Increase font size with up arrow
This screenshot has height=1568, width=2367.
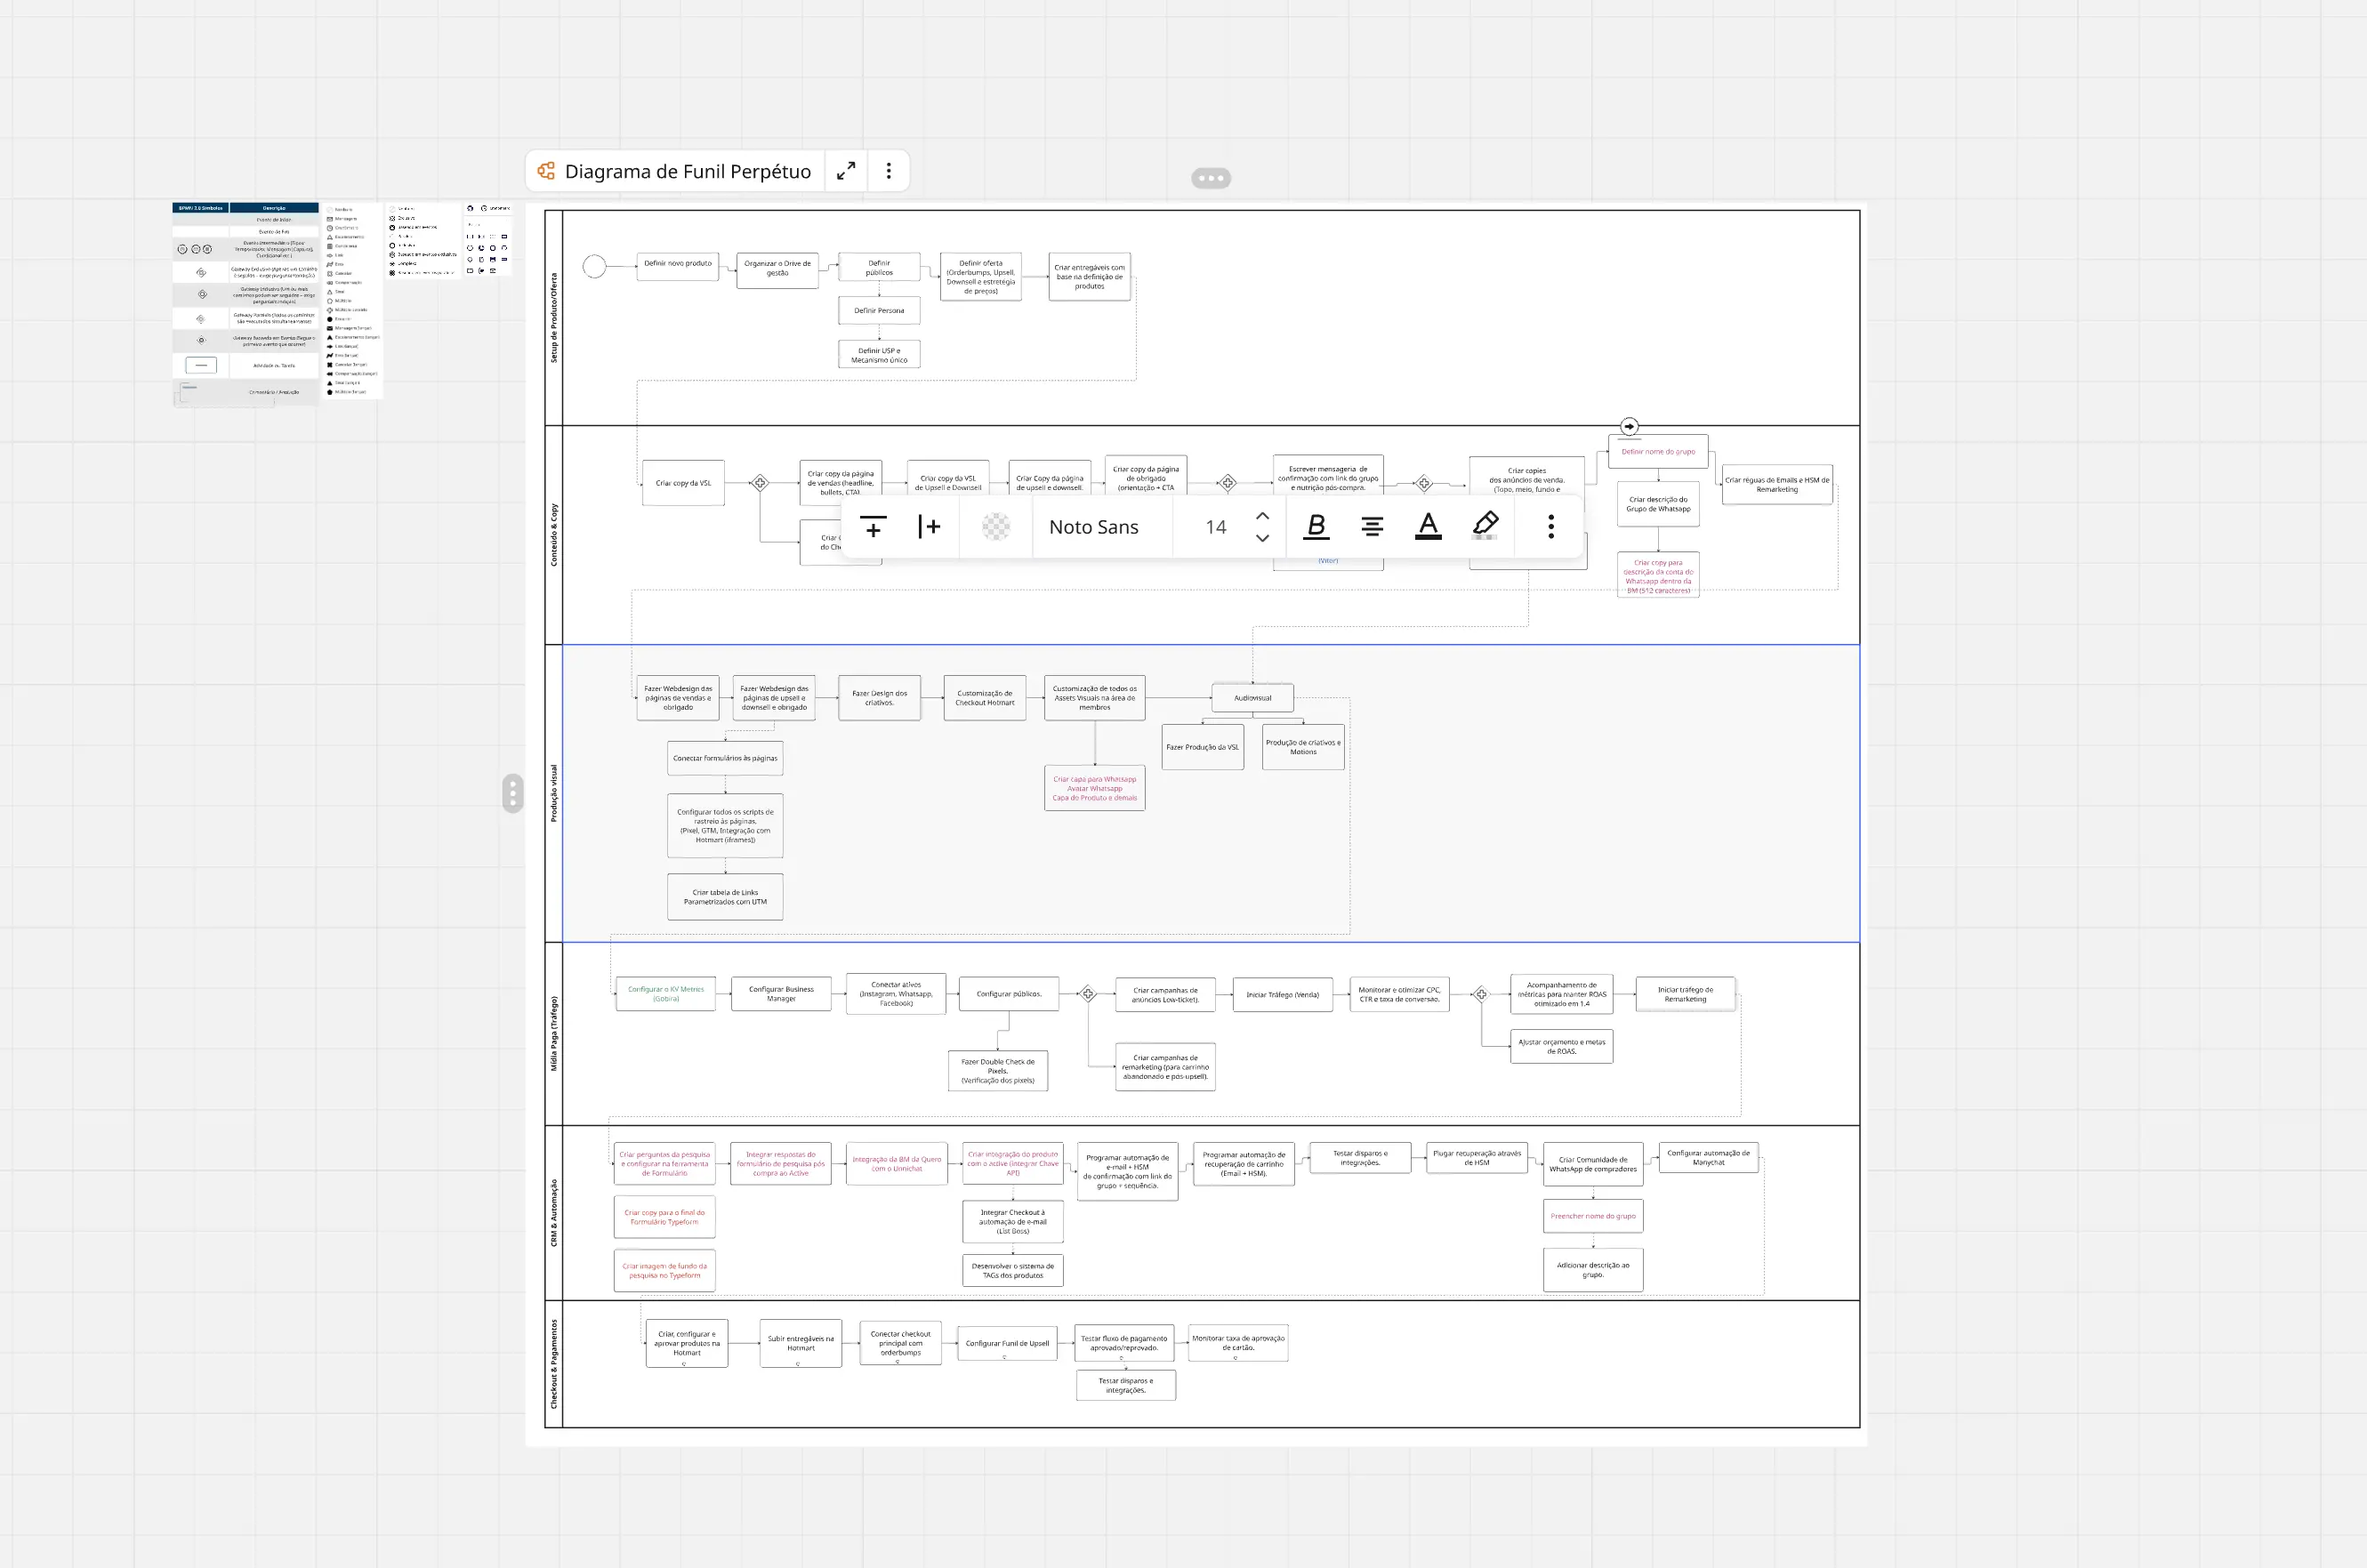(1262, 516)
